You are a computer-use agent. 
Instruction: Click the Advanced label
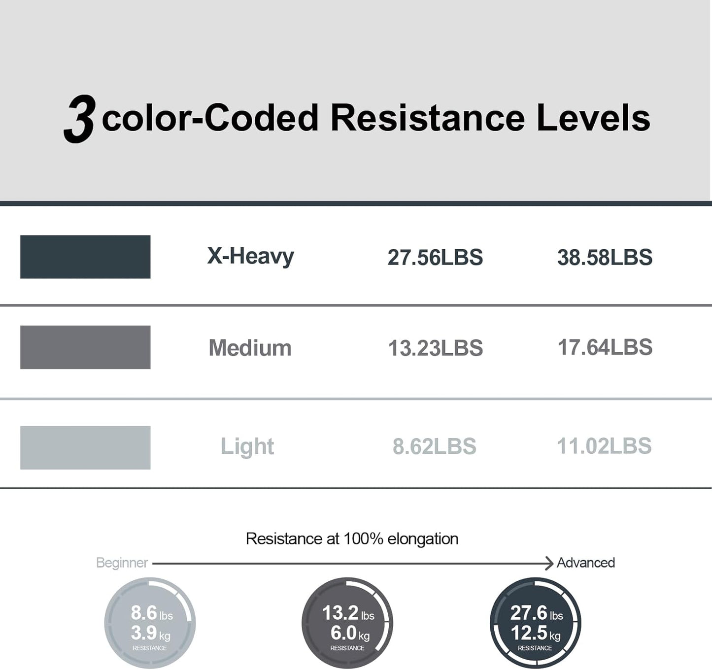click(x=586, y=563)
